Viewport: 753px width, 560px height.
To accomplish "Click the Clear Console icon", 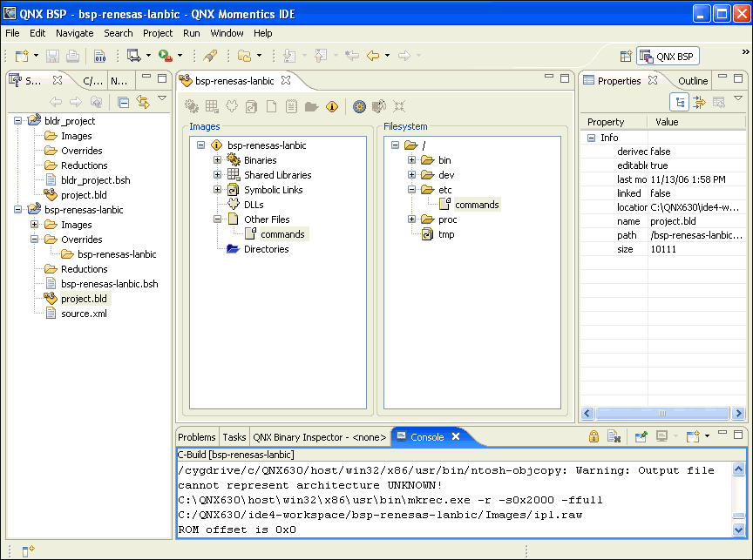I will pos(613,436).
